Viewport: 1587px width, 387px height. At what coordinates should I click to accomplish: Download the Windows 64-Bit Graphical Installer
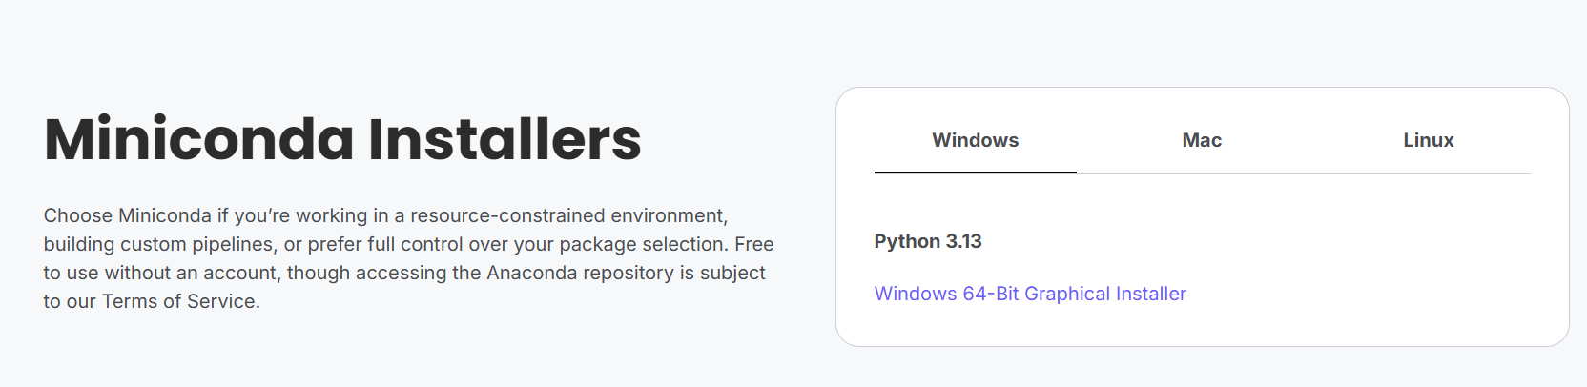tap(1030, 294)
